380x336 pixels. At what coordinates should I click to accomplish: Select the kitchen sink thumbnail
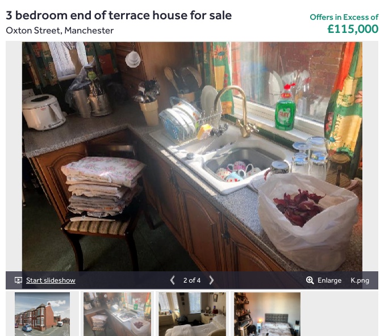tap(118, 314)
